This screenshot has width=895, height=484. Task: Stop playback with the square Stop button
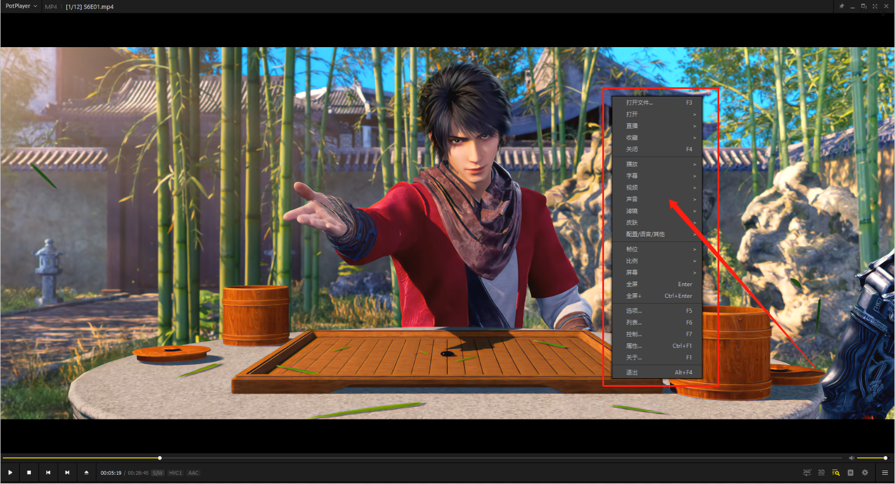[29, 472]
